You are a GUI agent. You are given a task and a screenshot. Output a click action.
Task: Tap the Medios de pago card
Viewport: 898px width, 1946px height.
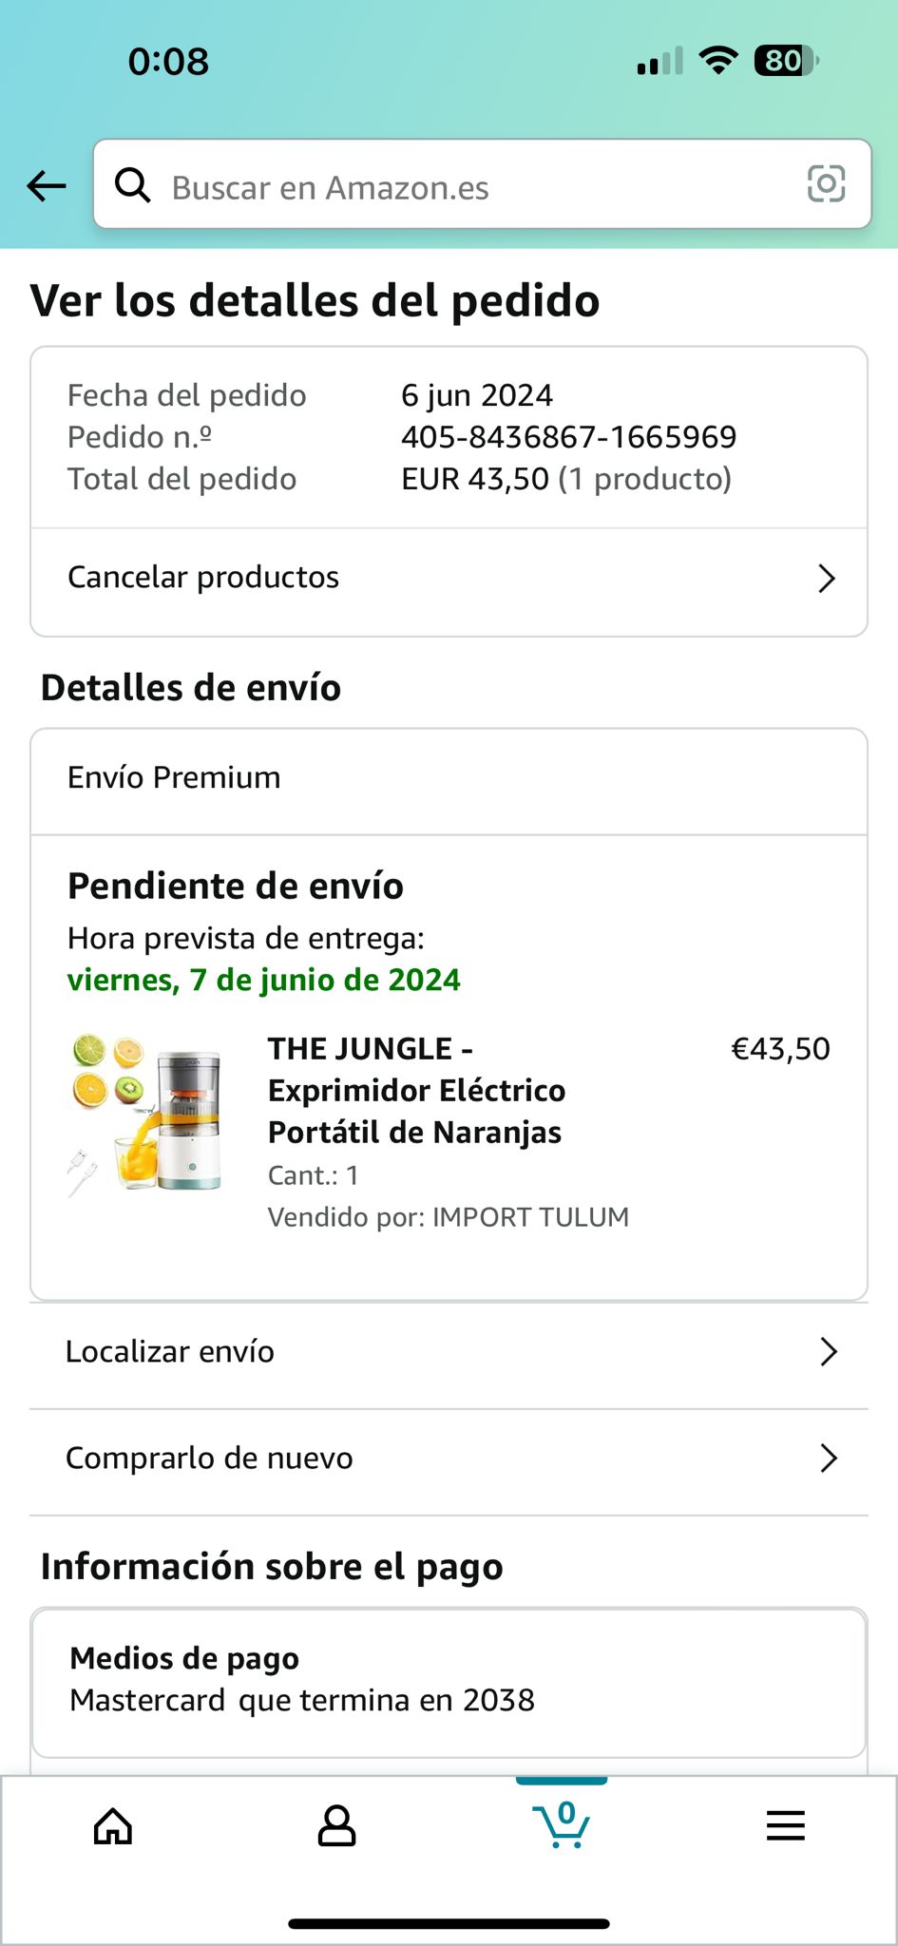coord(449,1681)
